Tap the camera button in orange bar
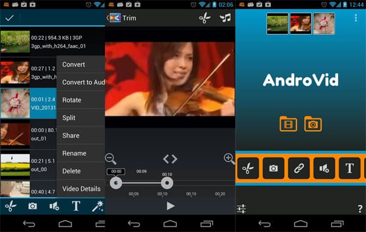The width and height of the screenshot is (366, 232). (x=273, y=169)
